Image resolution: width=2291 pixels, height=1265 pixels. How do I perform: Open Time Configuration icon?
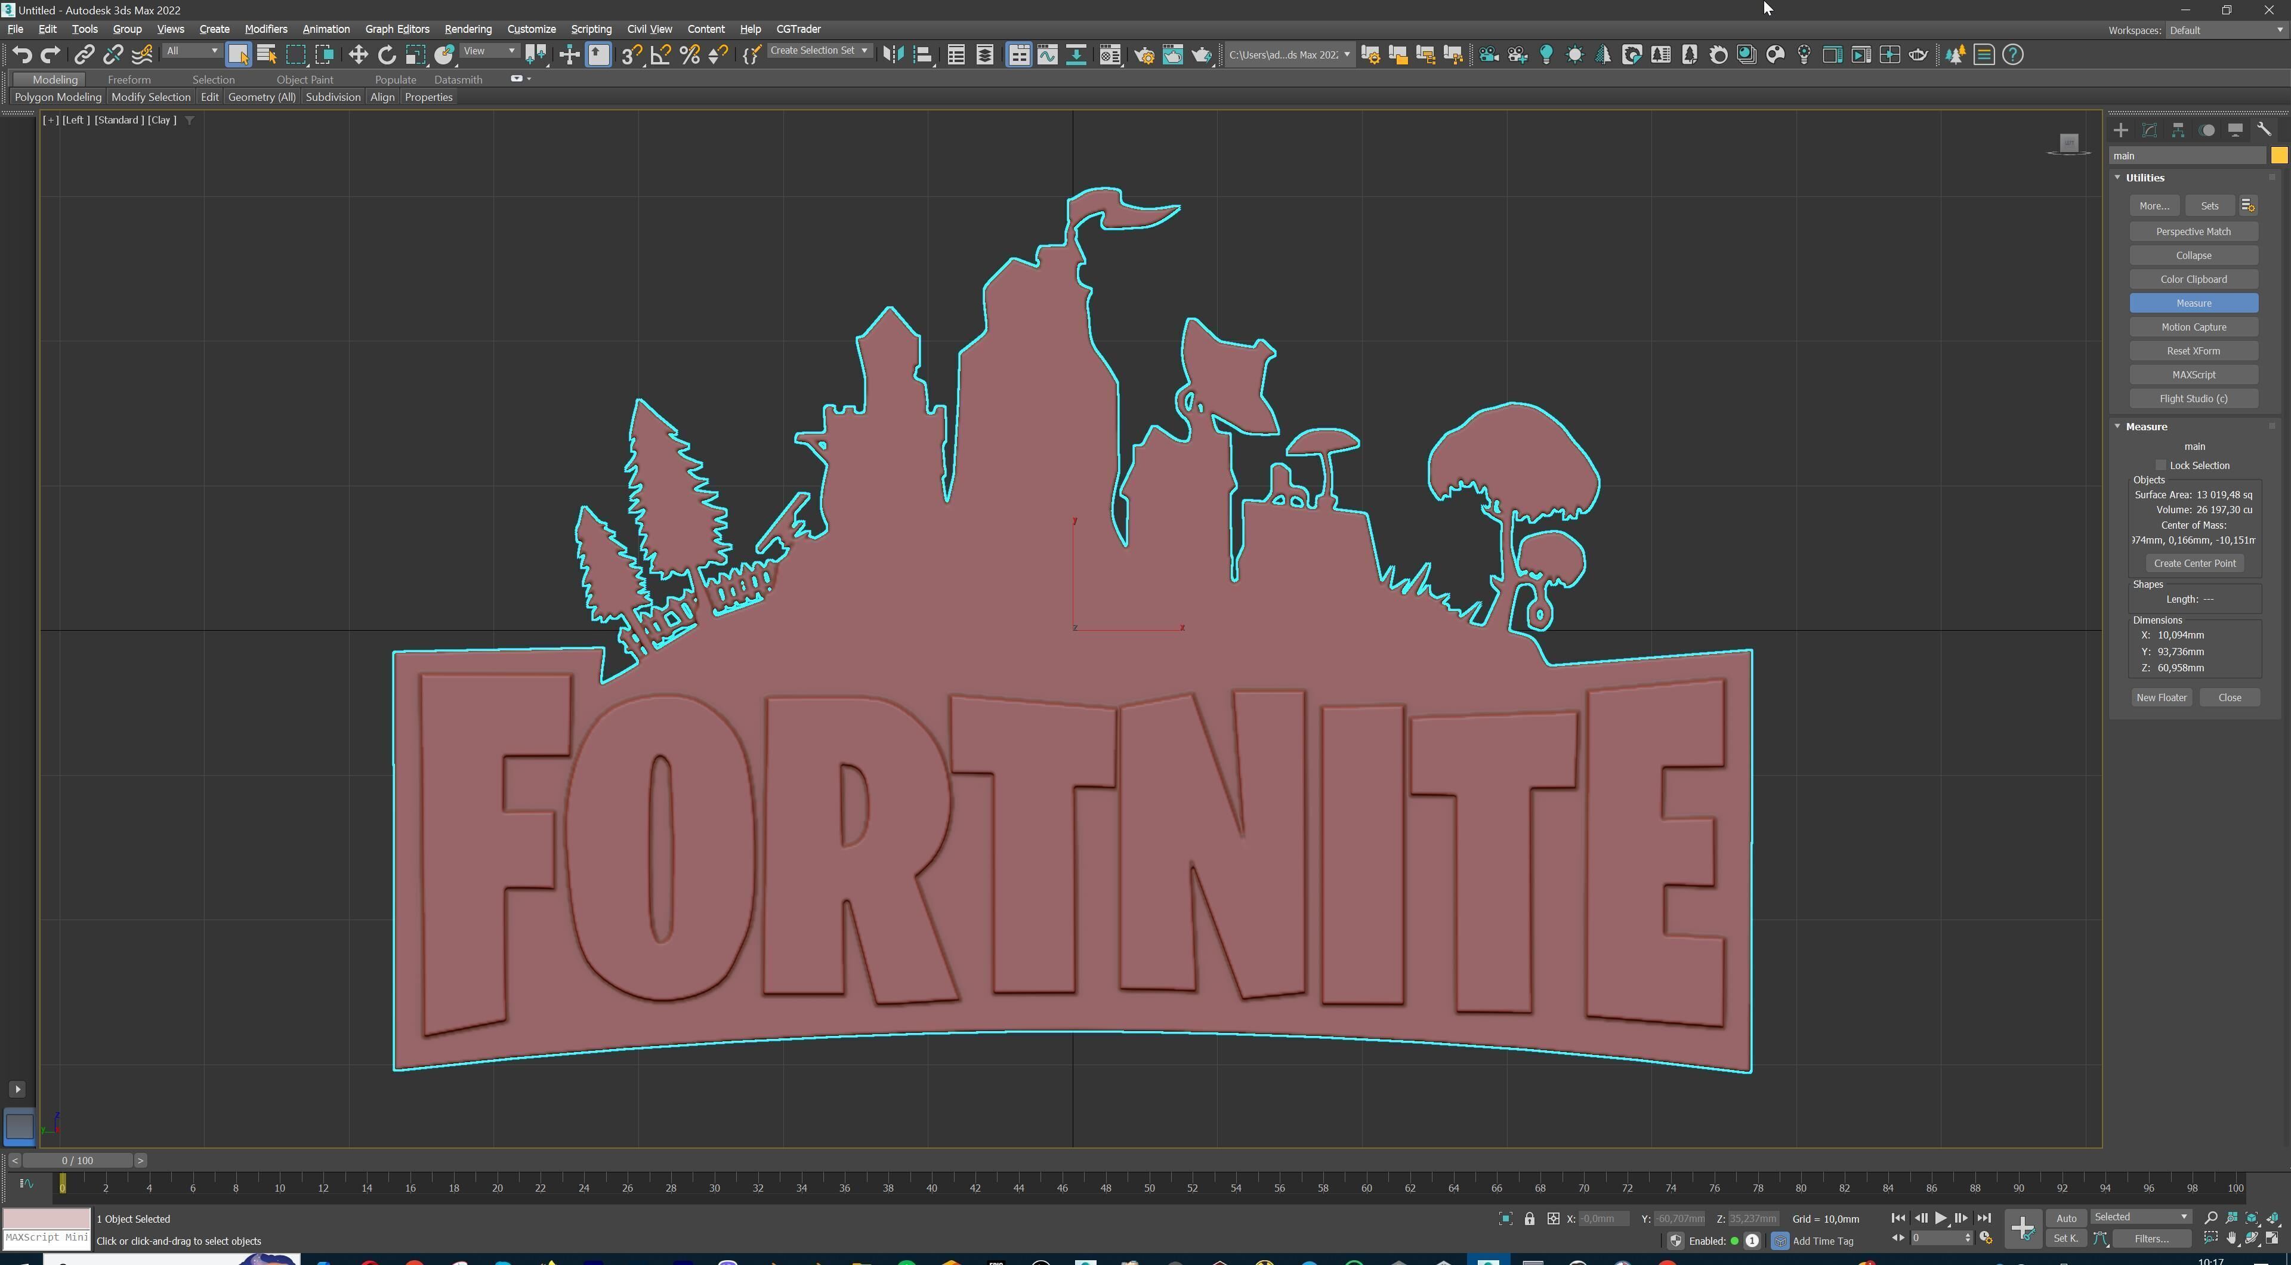click(1986, 1238)
